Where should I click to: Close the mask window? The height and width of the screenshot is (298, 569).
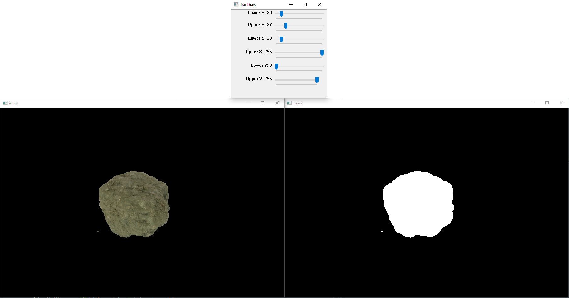tap(561, 103)
